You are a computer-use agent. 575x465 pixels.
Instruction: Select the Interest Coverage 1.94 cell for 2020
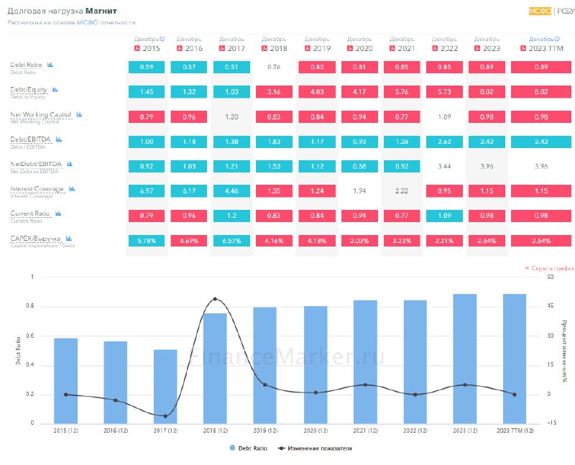pos(359,191)
